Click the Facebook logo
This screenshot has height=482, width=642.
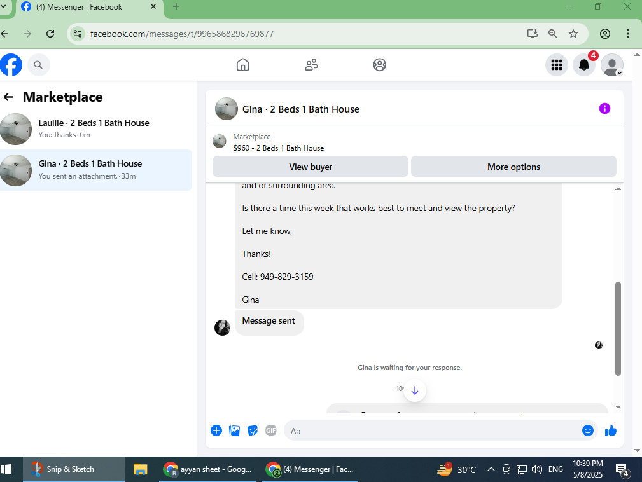coord(11,65)
